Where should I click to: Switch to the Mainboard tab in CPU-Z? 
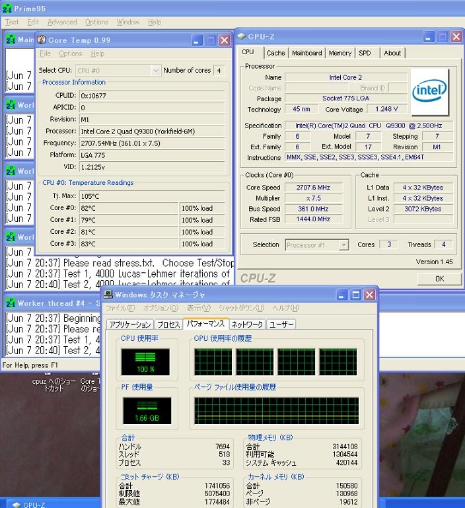(306, 53)
